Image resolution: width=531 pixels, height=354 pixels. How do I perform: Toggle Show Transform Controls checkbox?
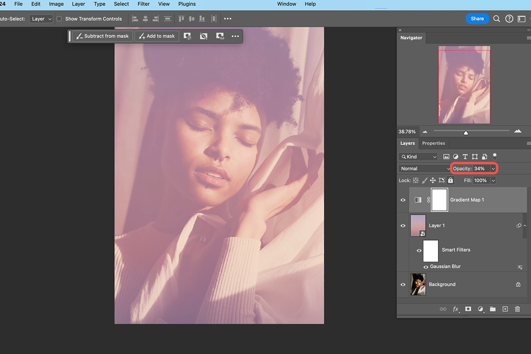(59, 19)
